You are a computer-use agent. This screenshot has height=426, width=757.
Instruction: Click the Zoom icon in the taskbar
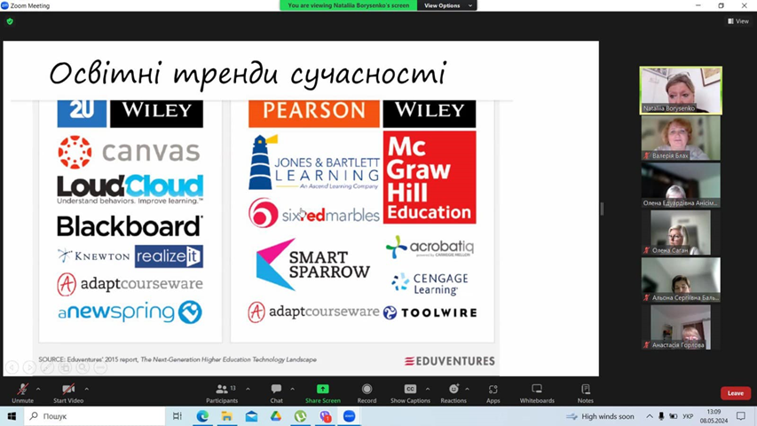349,416
